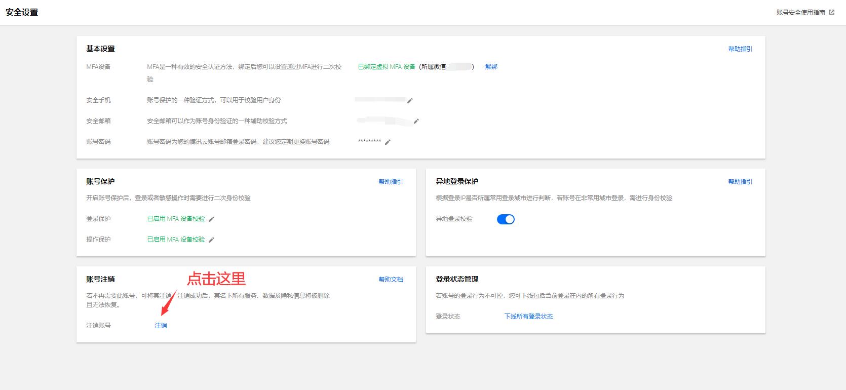The width and height of the screenshot is (846, 390).
Task: Edit the 账号密码 pencil icon
Action: point(388,142)
